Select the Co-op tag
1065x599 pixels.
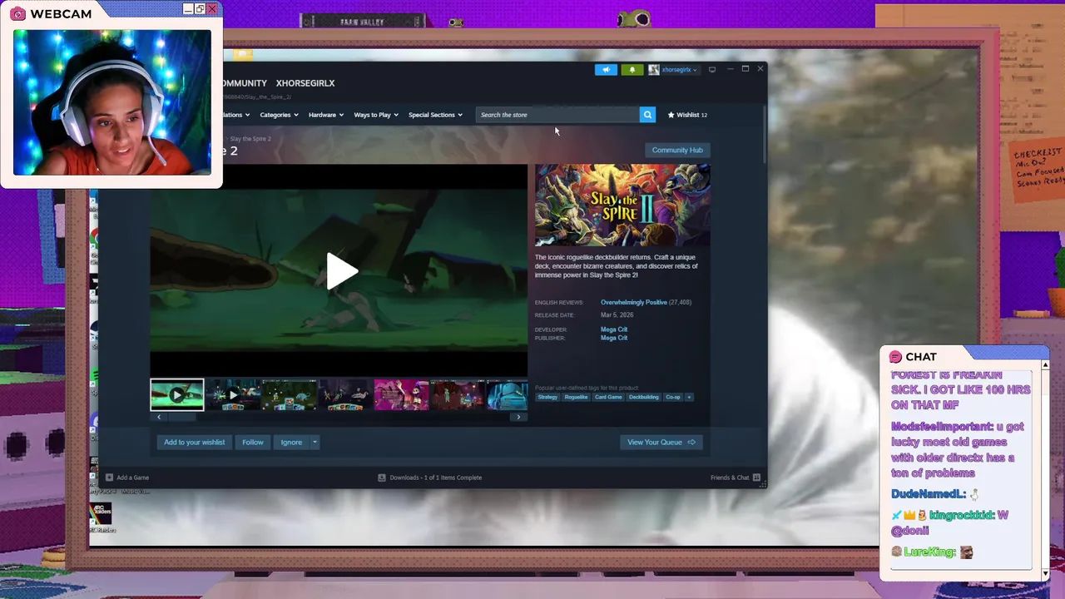coord(673,397)
